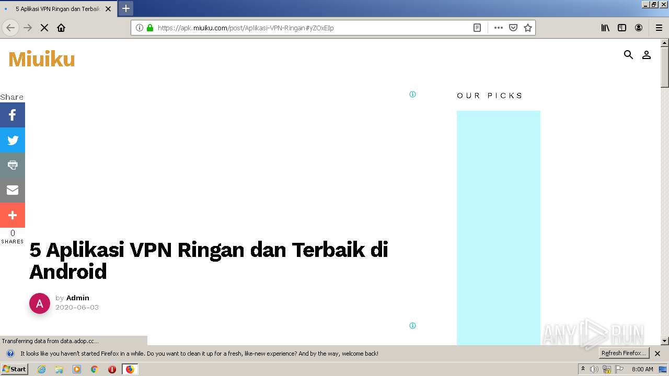669x376 pixels.
Task: Dismiss the Firefox refresh notification bar
Action: (x=658, y=354)
